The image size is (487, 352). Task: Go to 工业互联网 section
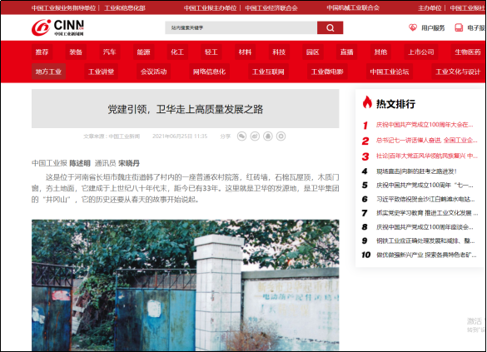pos(268,72)
